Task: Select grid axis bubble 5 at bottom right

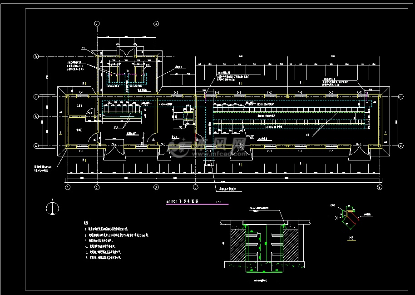Action: coord(380,187)
